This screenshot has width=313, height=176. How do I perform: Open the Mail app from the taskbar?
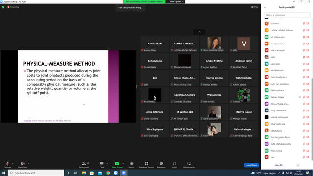click(100, 173)
